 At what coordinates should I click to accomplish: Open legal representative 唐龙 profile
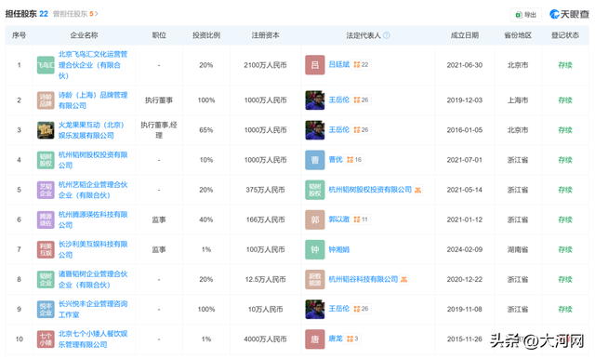(336, 339)
